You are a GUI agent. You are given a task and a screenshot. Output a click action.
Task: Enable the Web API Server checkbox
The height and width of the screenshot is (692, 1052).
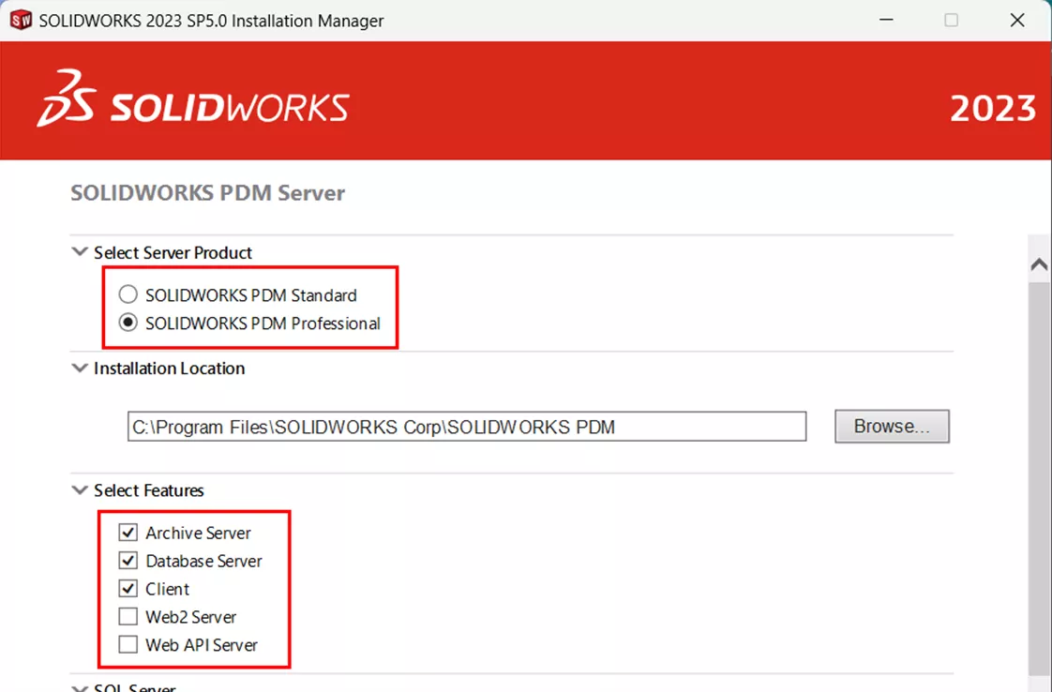[128, 644]
